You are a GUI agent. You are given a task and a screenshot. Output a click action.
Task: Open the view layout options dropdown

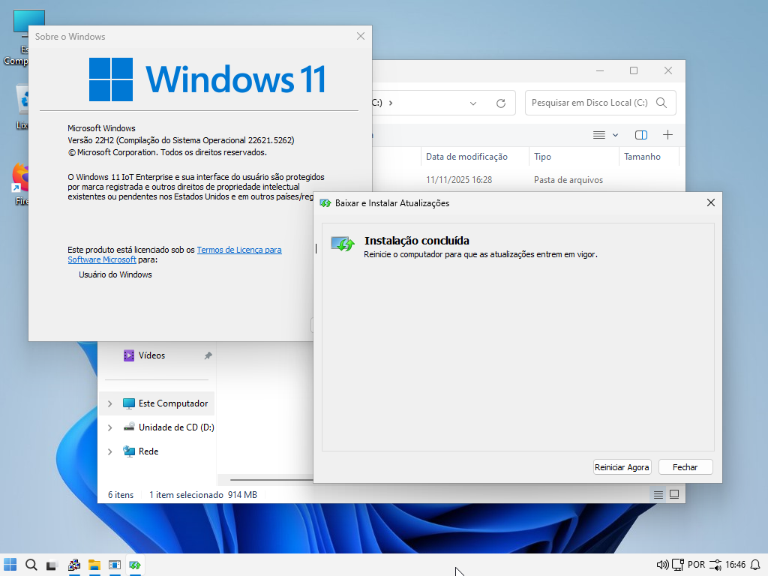coord(605,135)
